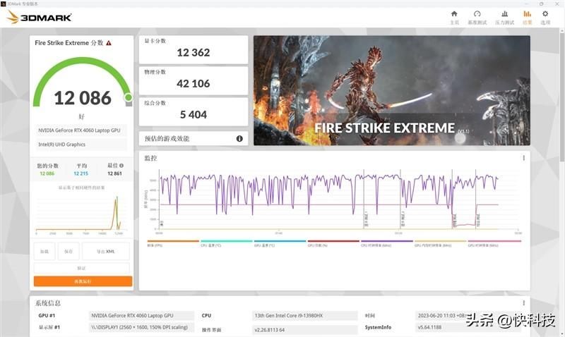Open the Home tab with house icon
This screenshot has height=337, width=565.
454,17
